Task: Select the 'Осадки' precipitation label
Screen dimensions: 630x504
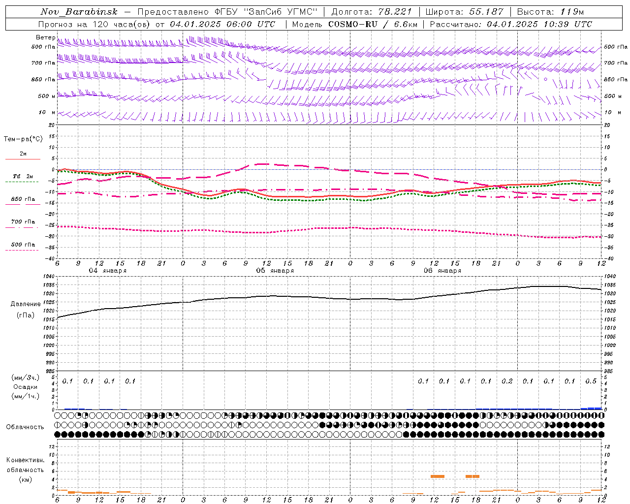Action: point(26,387)
